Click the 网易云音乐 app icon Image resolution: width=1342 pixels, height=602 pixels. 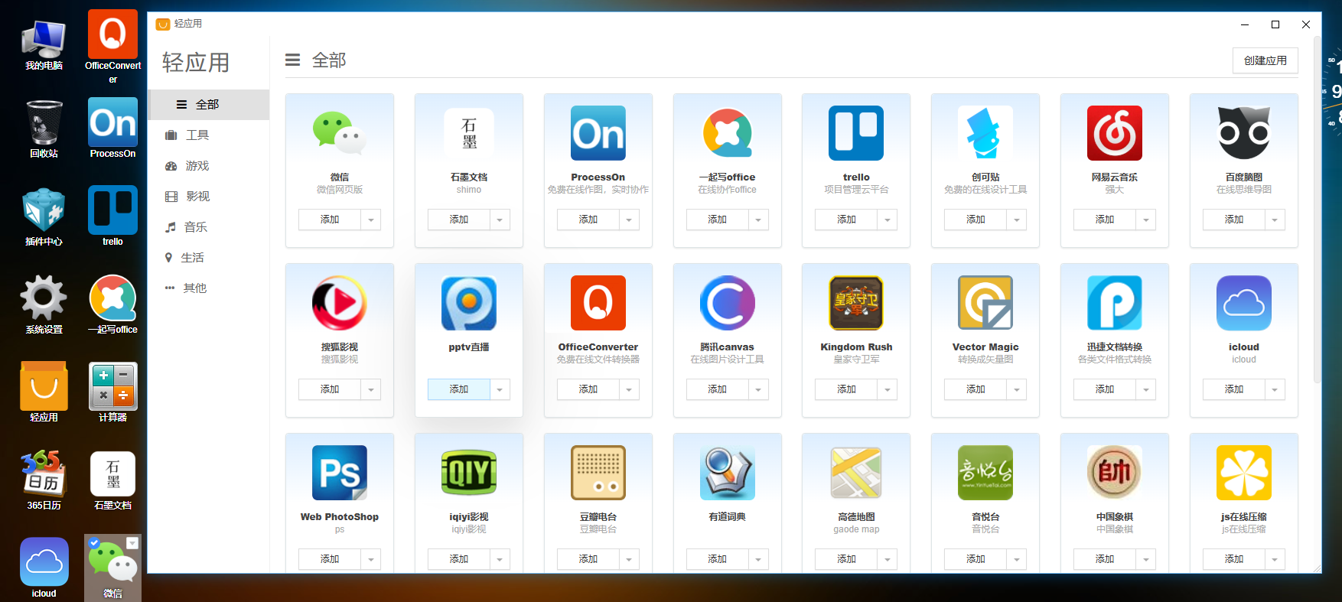[1115, 133]
